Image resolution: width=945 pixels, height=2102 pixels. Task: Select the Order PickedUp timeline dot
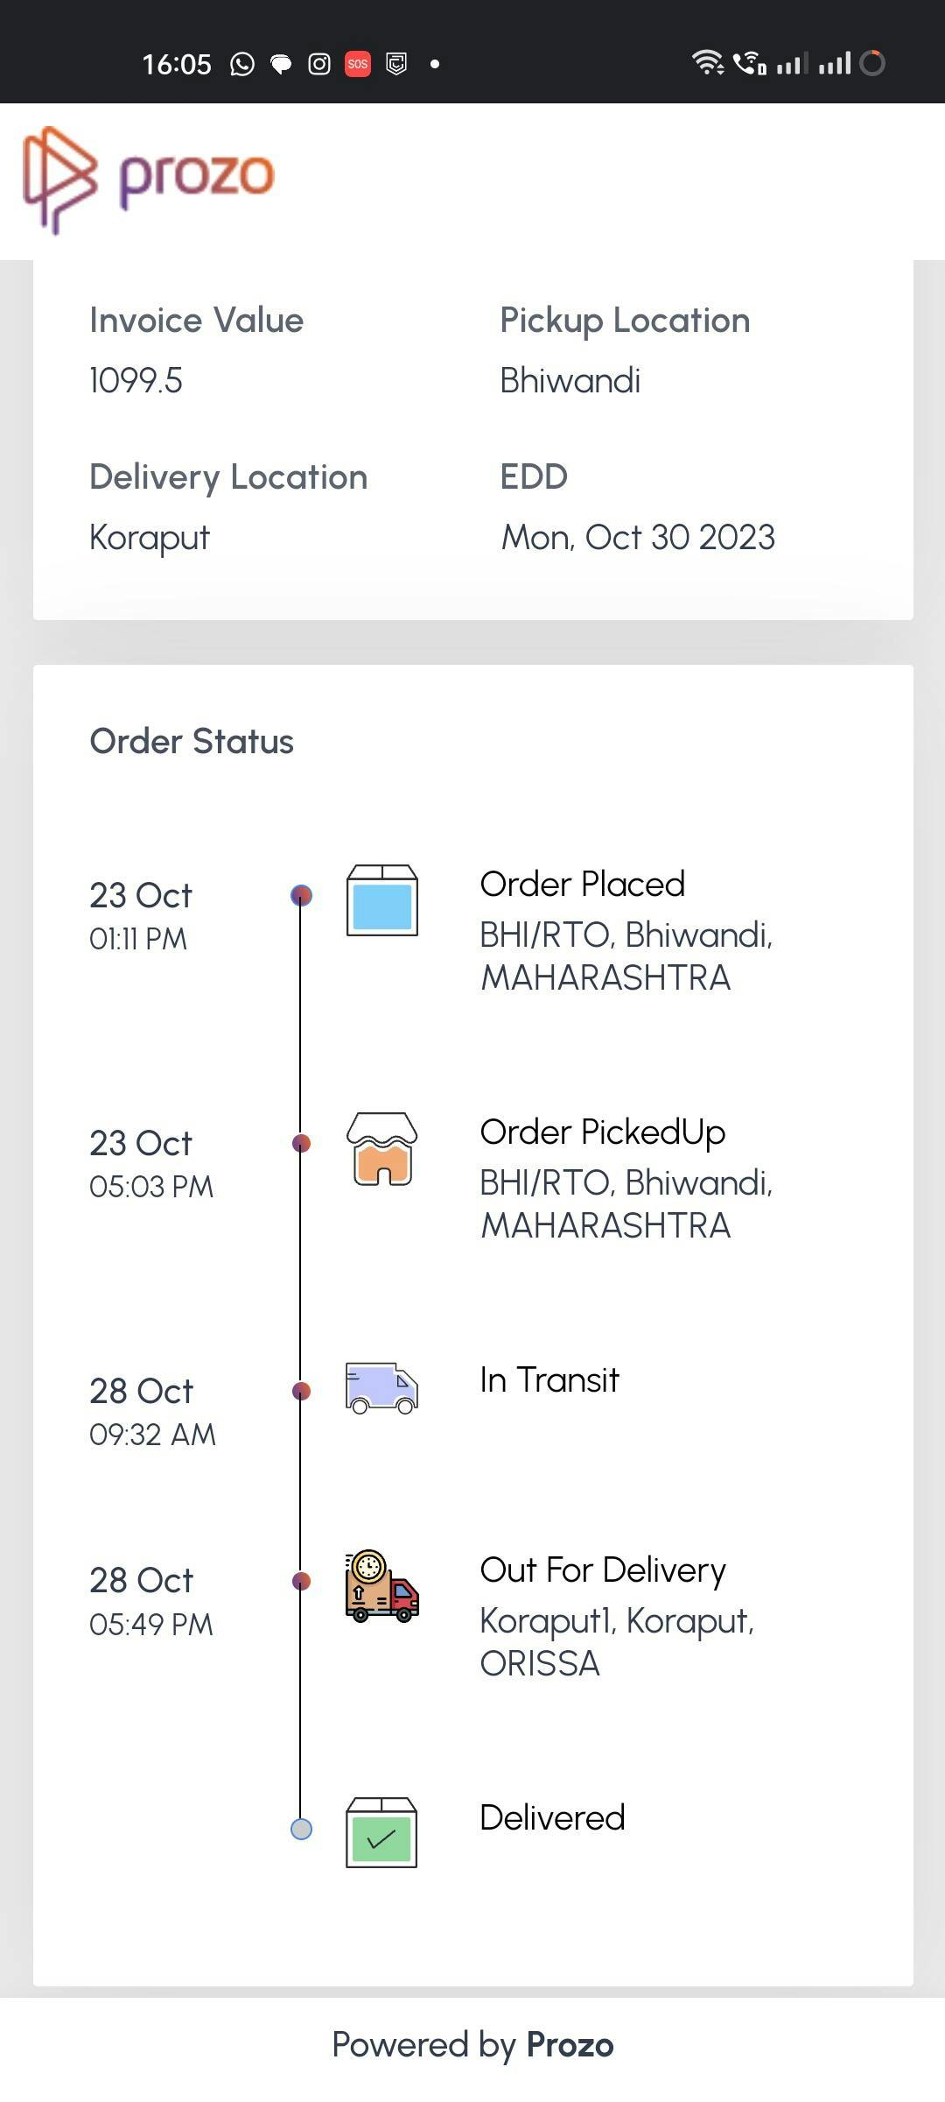point(301,1143)
